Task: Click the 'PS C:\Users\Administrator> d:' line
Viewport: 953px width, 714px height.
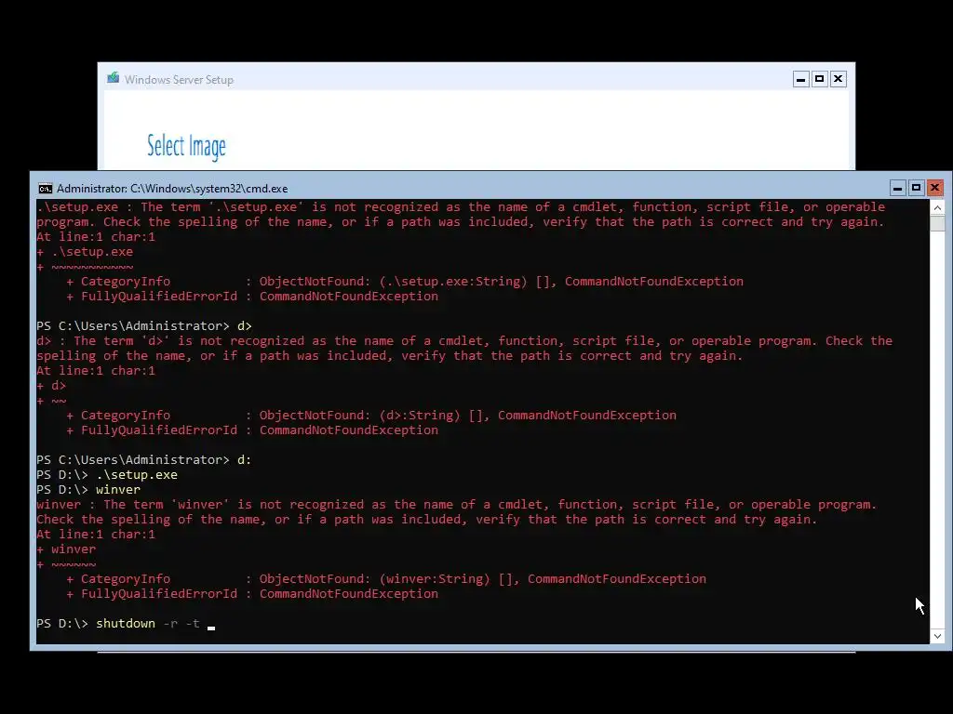Action: point(144,459)
